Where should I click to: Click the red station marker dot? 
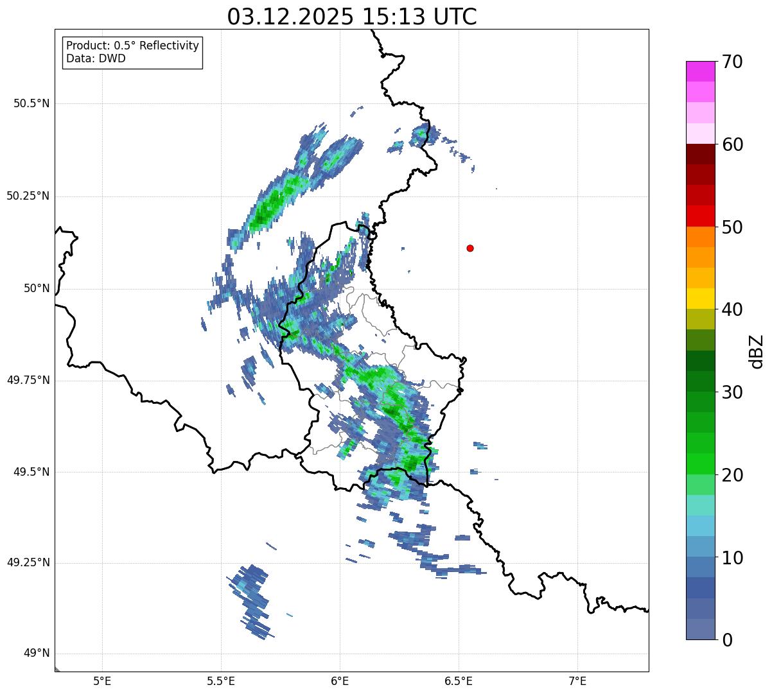click(470, 248)
